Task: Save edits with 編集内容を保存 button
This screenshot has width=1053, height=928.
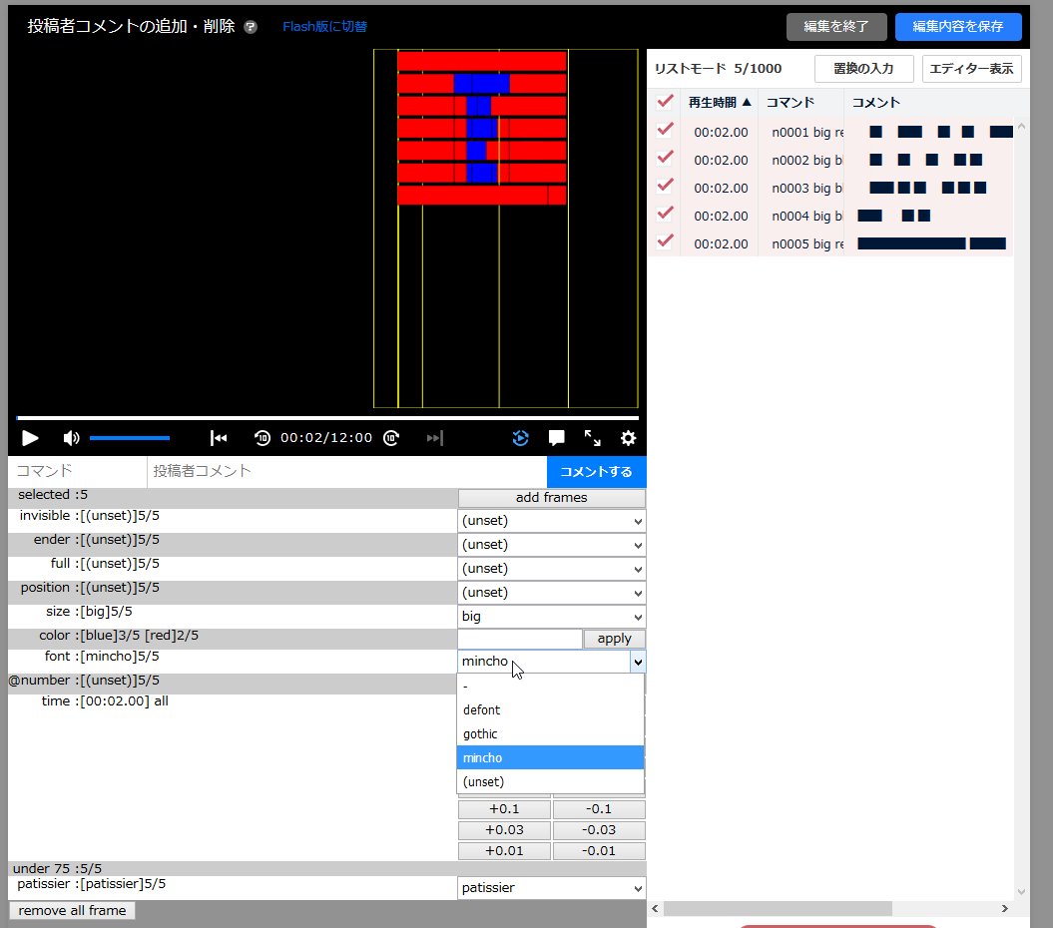Action: [957, 26]
